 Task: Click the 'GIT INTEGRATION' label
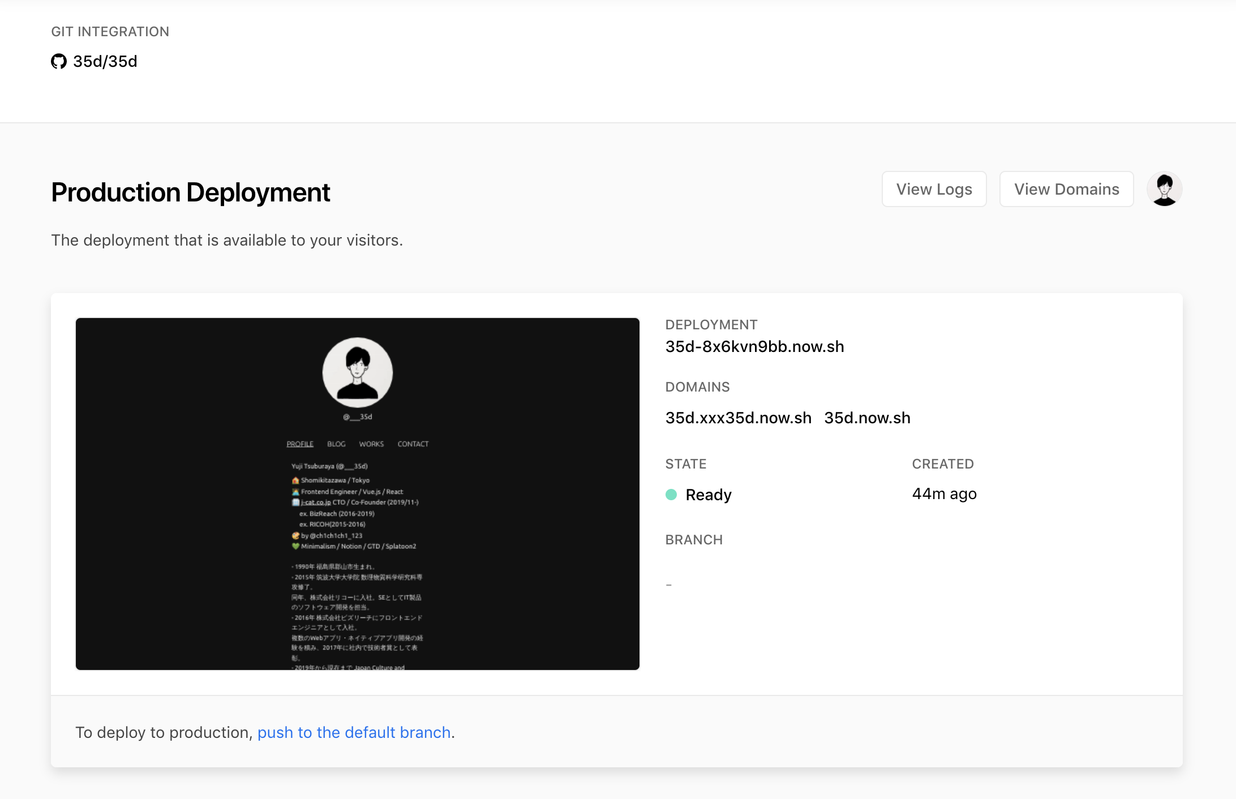pyautogui.click(x=110, y=32)
